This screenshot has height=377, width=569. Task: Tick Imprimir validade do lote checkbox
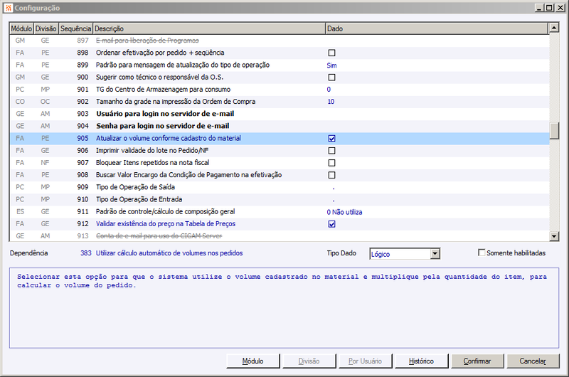coord(331,151)
